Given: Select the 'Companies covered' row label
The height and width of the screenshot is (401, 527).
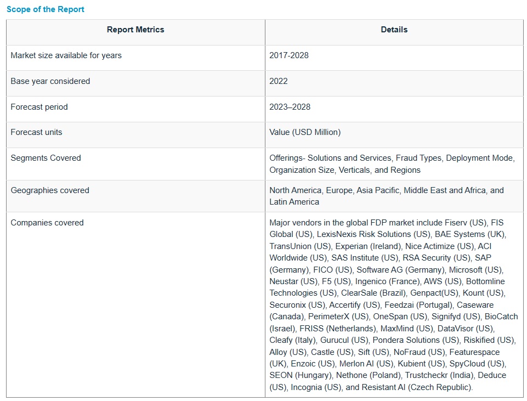Looking at the screenshot, I should click(x=47, y=223).
